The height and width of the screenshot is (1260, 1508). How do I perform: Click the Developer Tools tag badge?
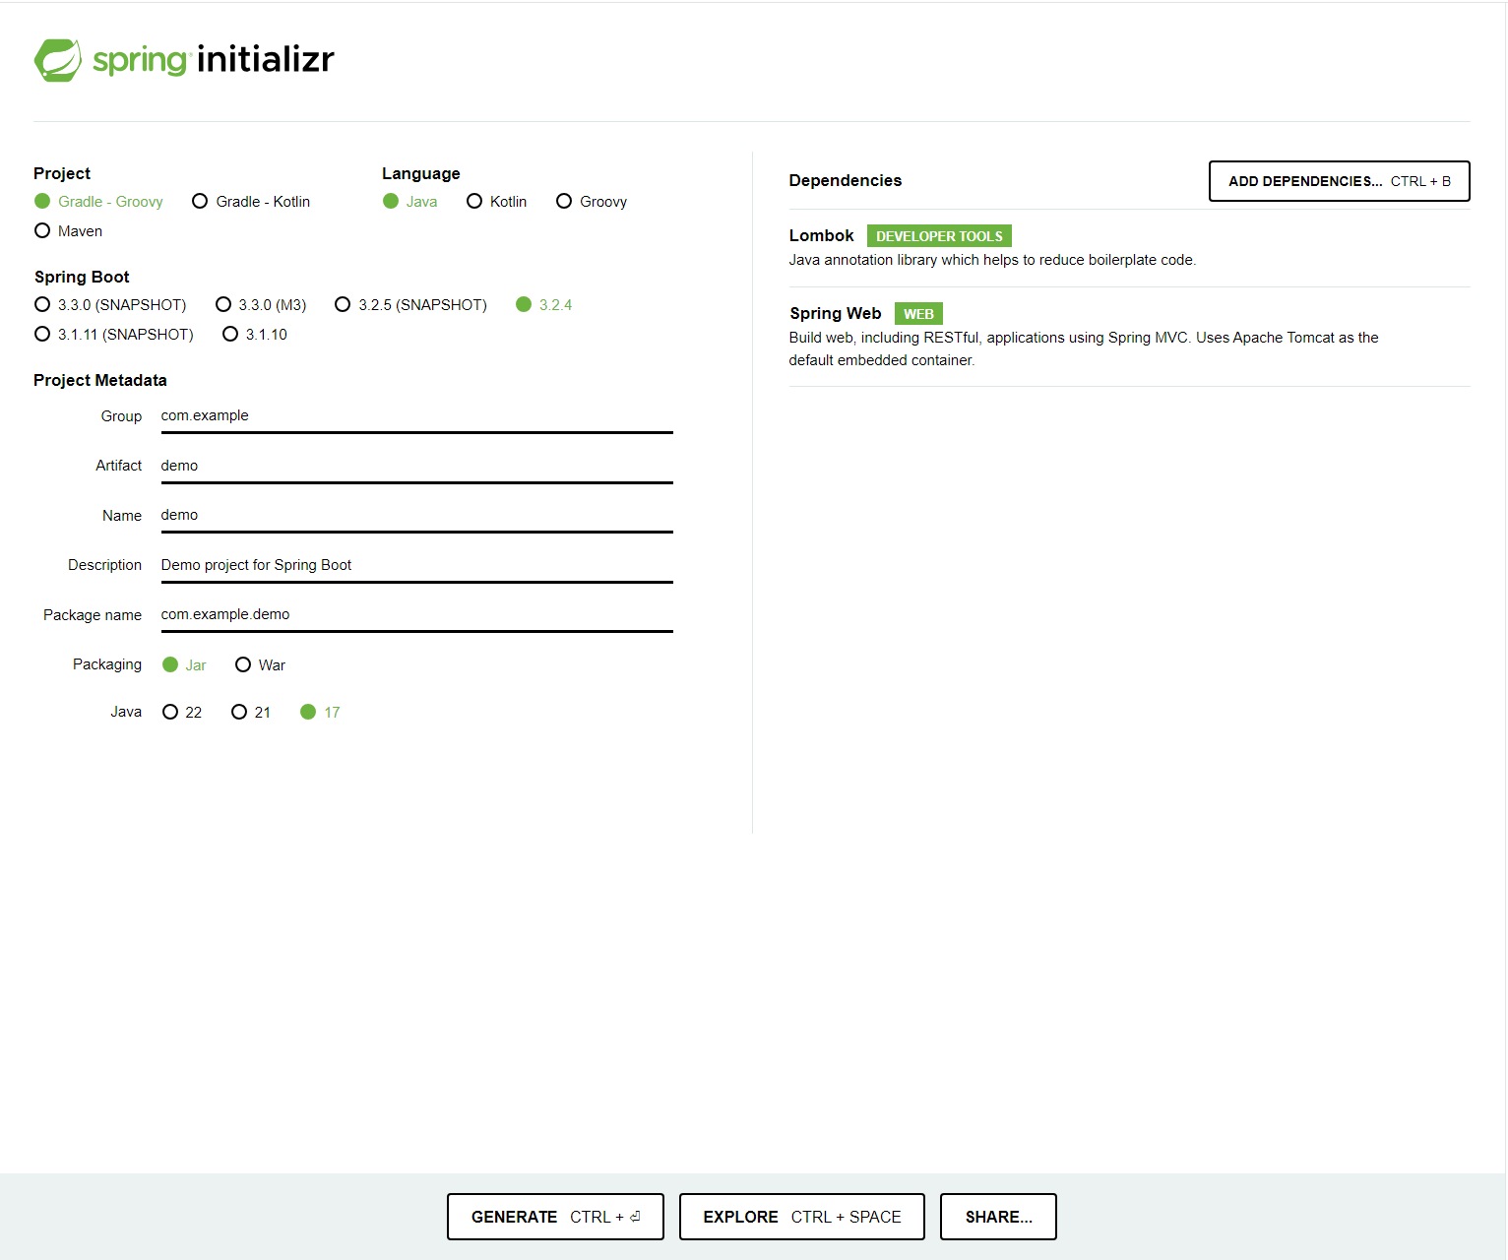coord(939,236)
